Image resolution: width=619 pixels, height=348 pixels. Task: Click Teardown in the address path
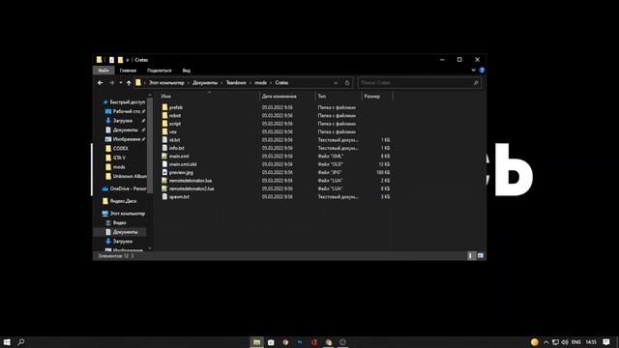point(236,83)
